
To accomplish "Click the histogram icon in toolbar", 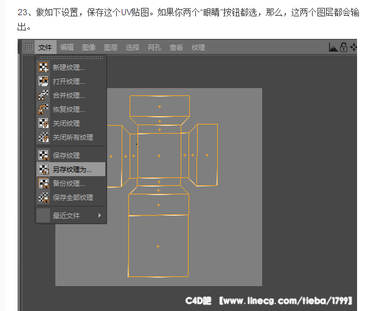I will [333, 47].
